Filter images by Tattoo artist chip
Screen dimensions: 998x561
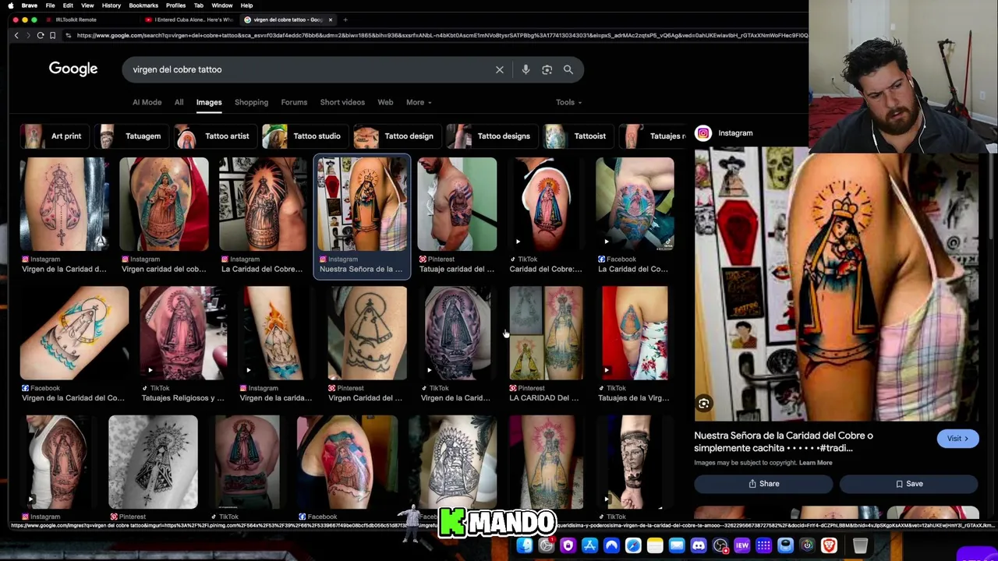pos(214,136)
